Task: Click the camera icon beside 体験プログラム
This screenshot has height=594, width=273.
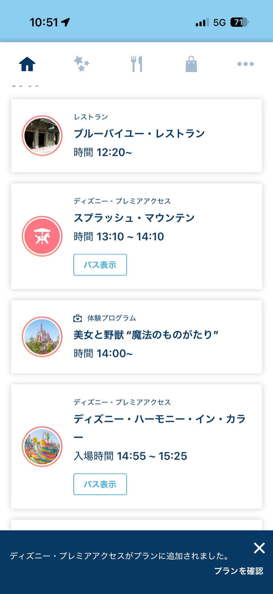Action: tap(78, 318)
